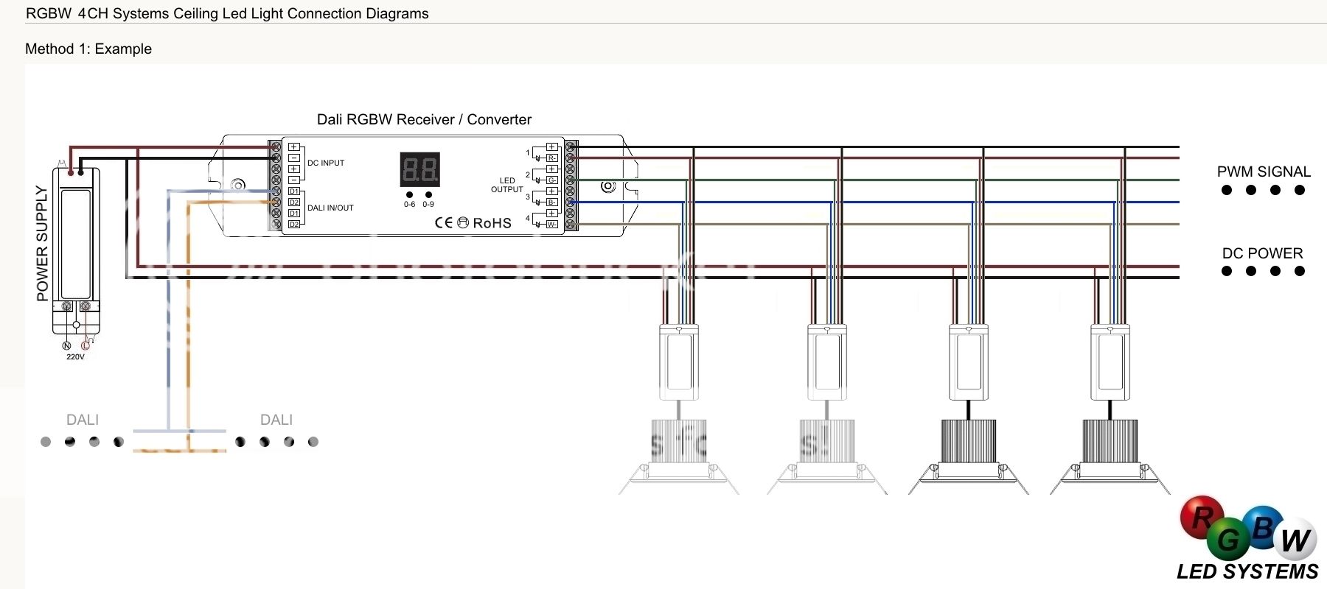Click the green G ball in logo
Screen dimensions: 1327x589
click(1229, 541)
